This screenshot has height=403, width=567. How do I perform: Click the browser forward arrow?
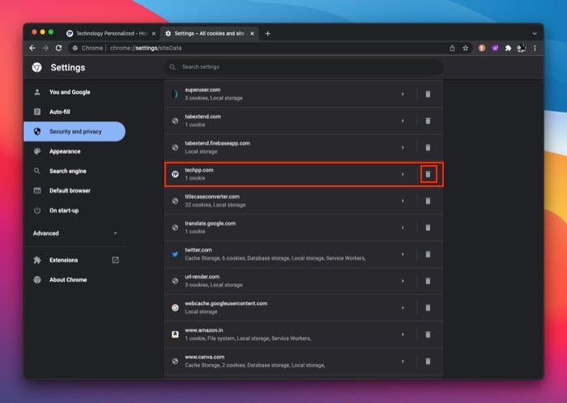(x=45, y=48)
